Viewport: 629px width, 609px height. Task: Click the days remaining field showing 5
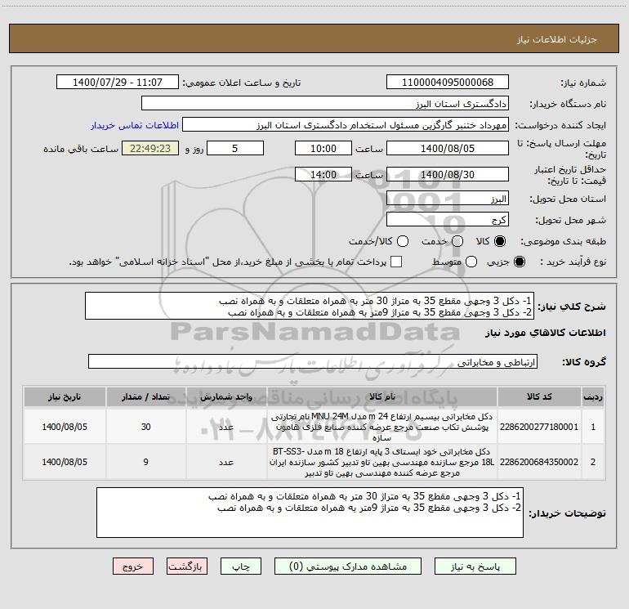pos(235,148)
